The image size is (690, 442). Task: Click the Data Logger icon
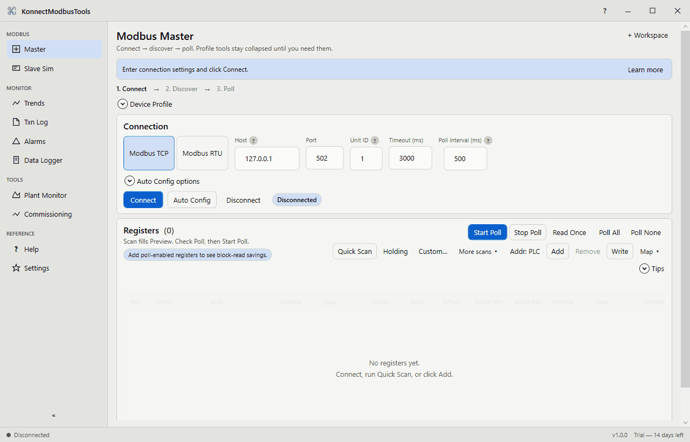pos(16,160)
